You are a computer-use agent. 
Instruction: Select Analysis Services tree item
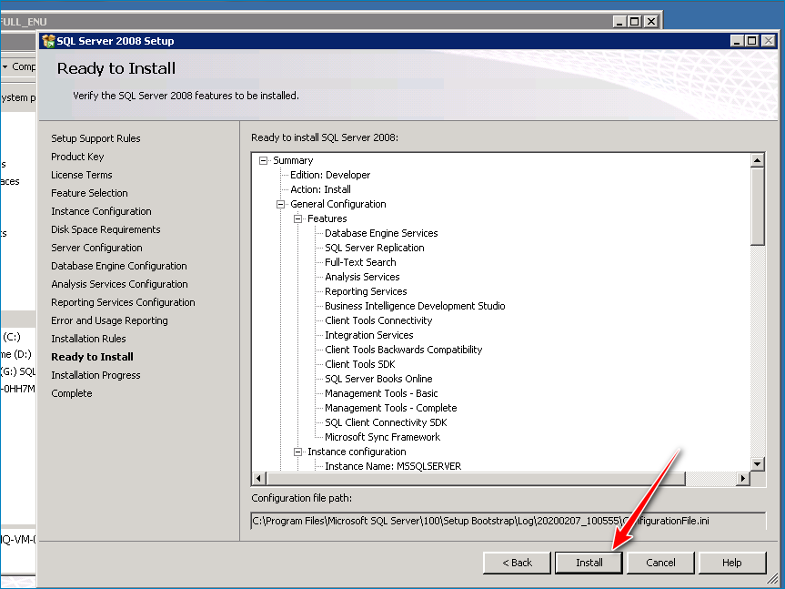[362, 277]
